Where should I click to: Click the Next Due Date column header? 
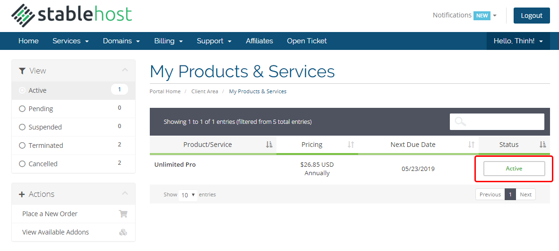[x=419, y=145]
